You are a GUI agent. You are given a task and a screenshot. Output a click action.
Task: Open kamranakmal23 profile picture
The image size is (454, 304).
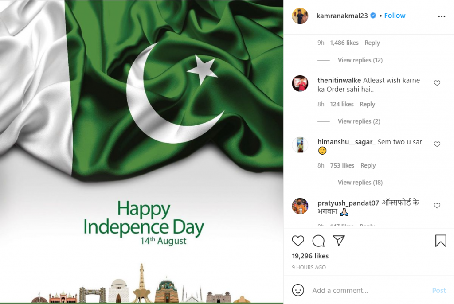click(300, 16)
